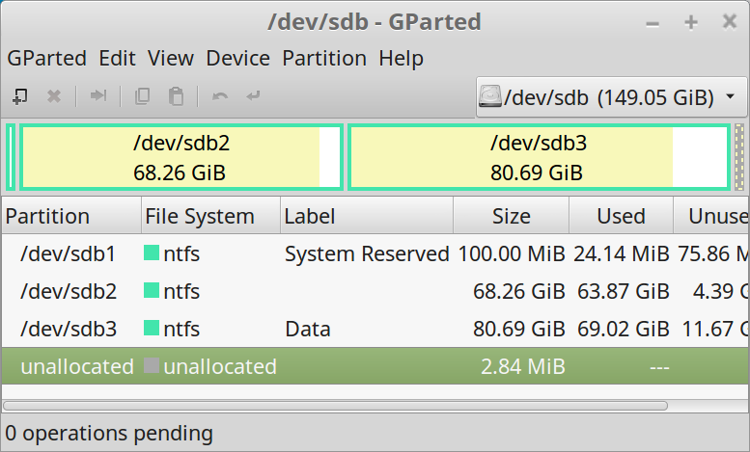Open the /dev/sdb device selector dropdown
Viewport: 750px width, 452px height.
pos(611,97)
